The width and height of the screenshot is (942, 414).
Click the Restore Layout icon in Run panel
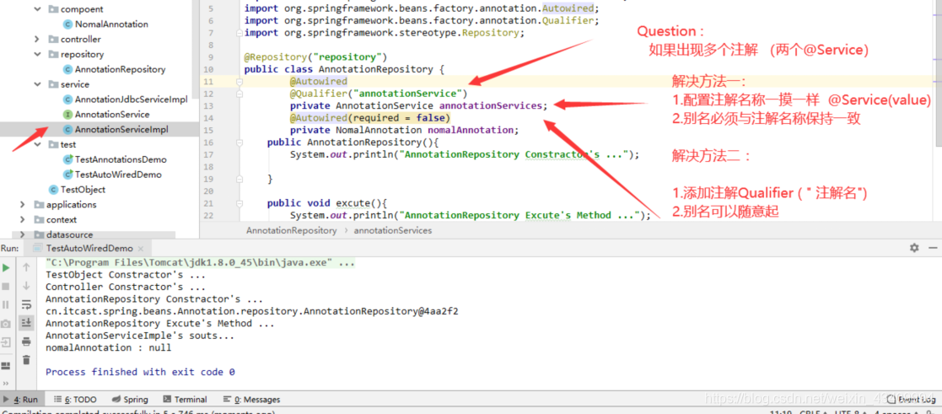(x=6, y=365)
